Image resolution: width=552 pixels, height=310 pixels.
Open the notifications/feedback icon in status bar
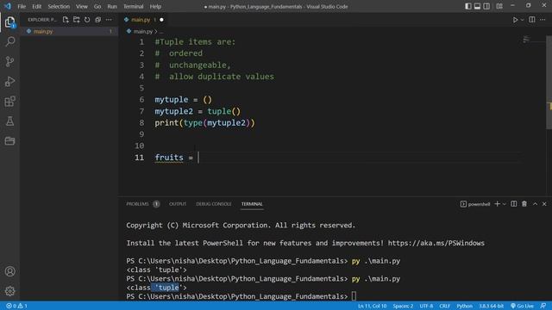click(543, 306)
